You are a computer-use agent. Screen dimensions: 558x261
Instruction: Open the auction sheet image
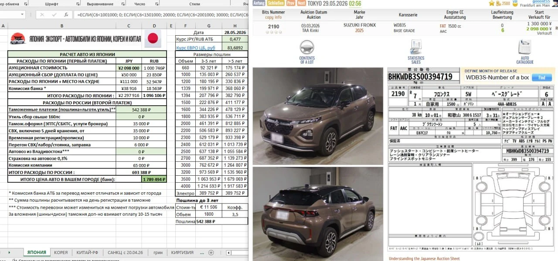pos(471,159)
